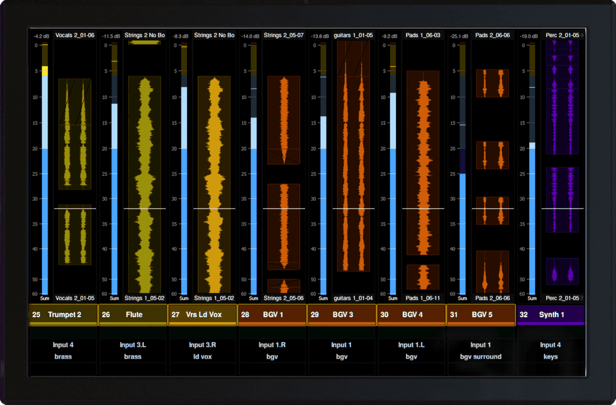
Task: Select the purple Synth 1 track button
Action: [x=551, y=315]
